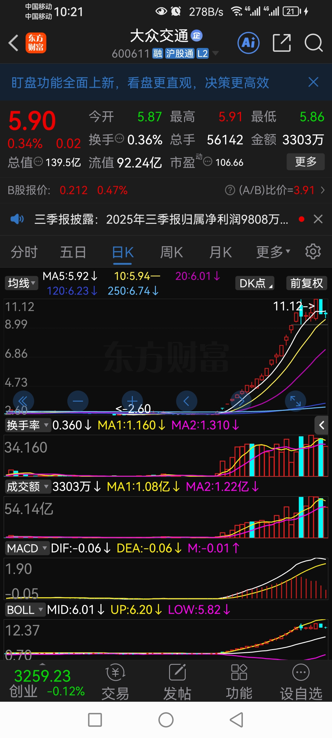Image resolution: width=332 pixels, height=738 pixels.
Task: Open 前复权 adjustment selector
Action: pyautogui.click(x=306, y=283)
